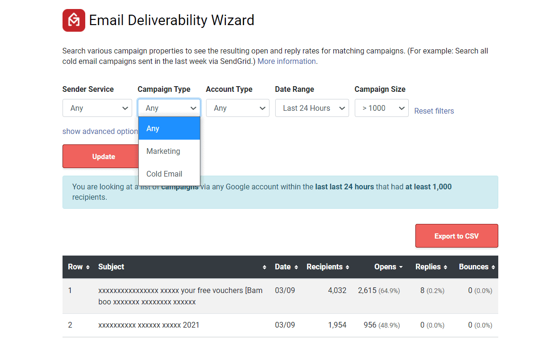The height and width of the screenshot is (338, 557).
Task: Choose the Cold Email option
Action: tap(164, 174)
